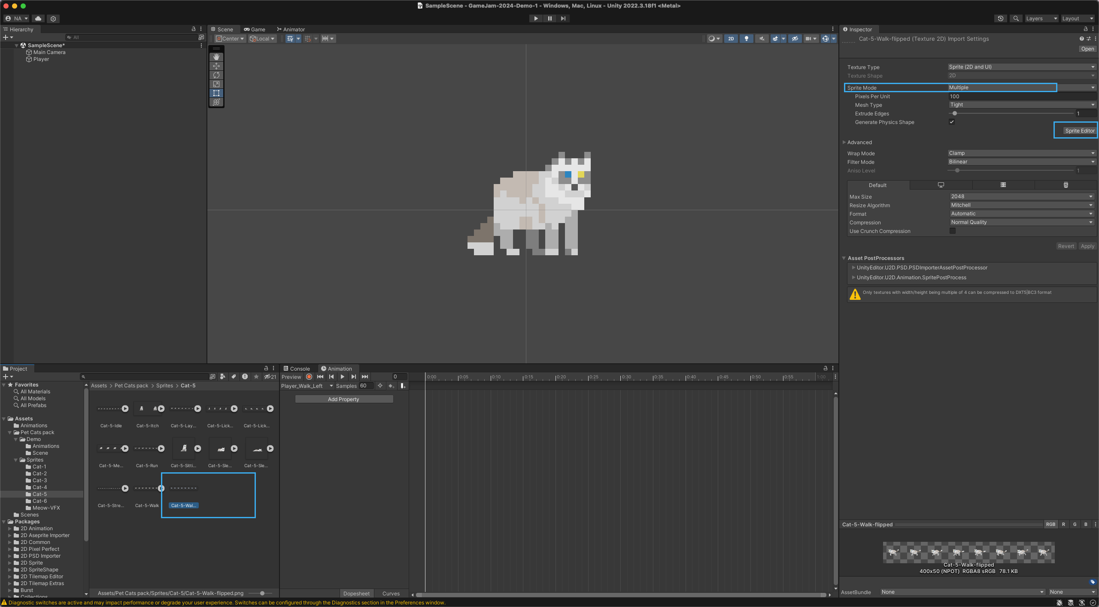Click the Sprite Editor button
The image size is (1099, 607).
[x=1079, y=130]
